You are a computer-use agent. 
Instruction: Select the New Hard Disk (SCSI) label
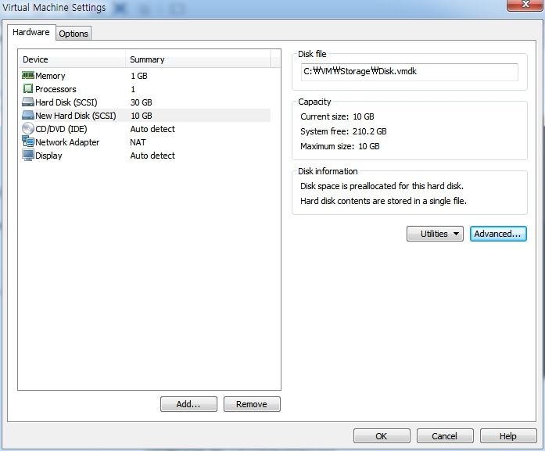[x=76, y=116]
